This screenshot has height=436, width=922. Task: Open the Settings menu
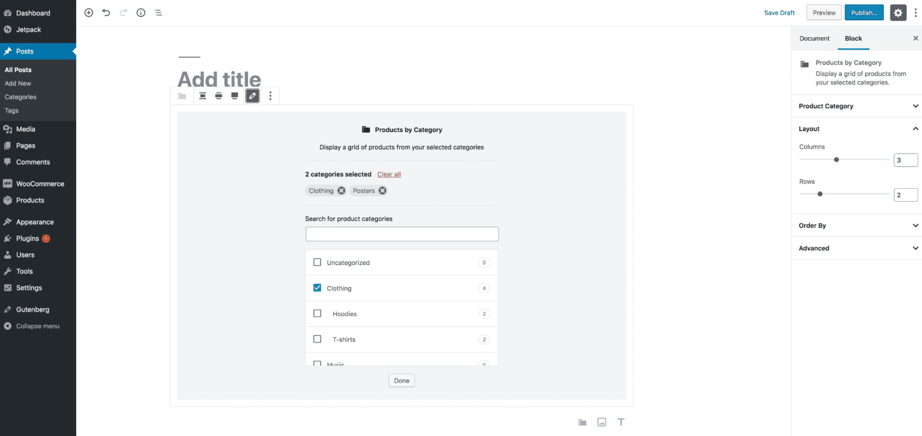[38, 288]
